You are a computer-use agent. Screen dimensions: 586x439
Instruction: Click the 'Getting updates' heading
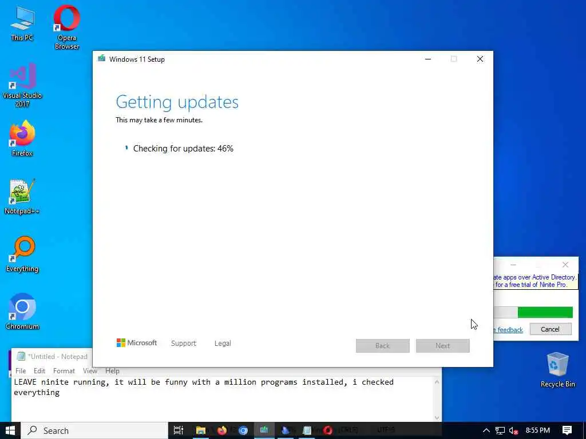click(x=177, y=102)
